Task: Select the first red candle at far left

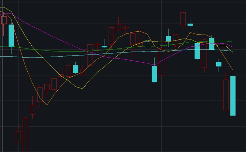Action: (4, 20)
